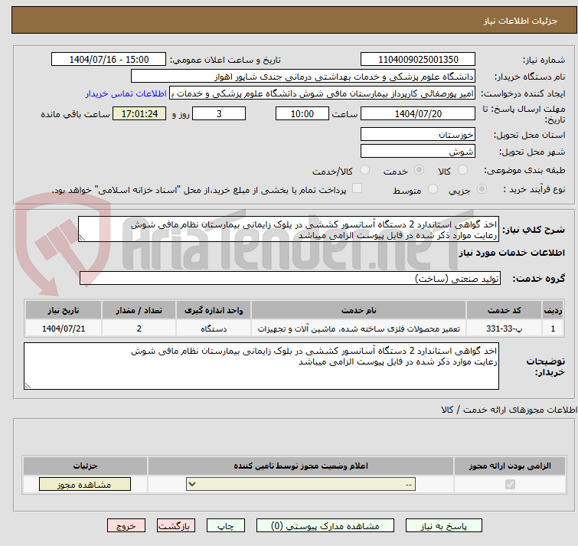578x546 pixels.
Task: Click the نام خدمت column header
Action: [x=359, y=310]
